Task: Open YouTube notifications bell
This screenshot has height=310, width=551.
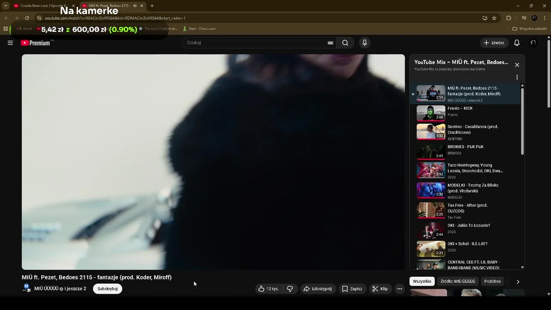Action: 517,43
